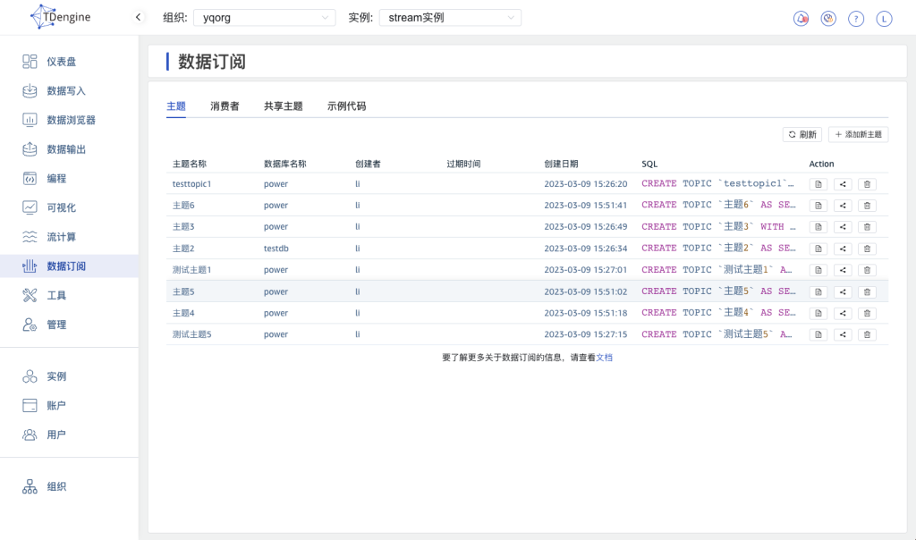Viewport: 916px width, 540px height.
Task: Open the 实例 stream实例 dropdown
Action: click(x=450, y=17)
